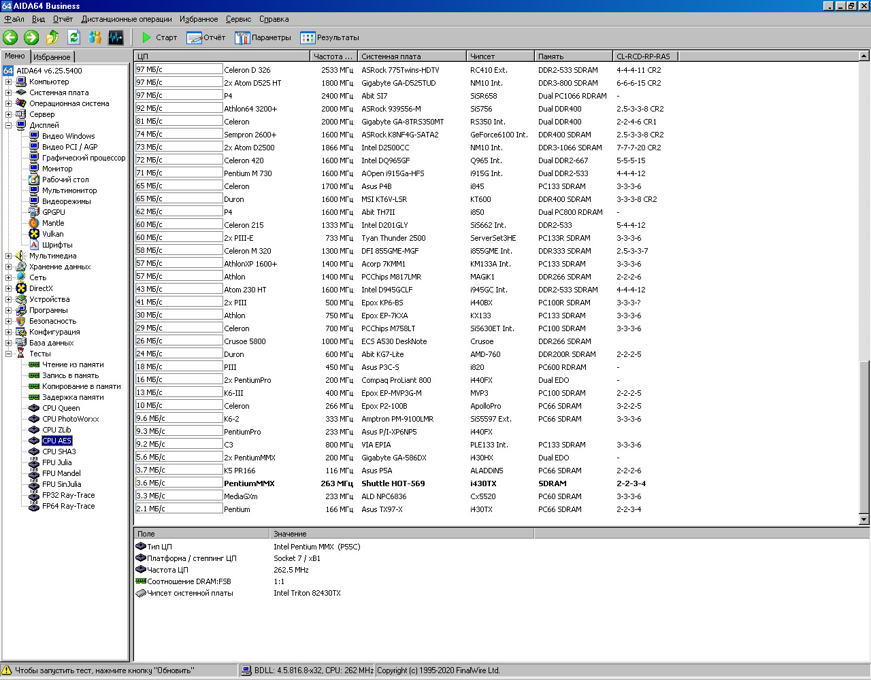Screen dimensions: 871x680
Task: Open the performance graph monitor icon
Action: (x=116, y=37)
